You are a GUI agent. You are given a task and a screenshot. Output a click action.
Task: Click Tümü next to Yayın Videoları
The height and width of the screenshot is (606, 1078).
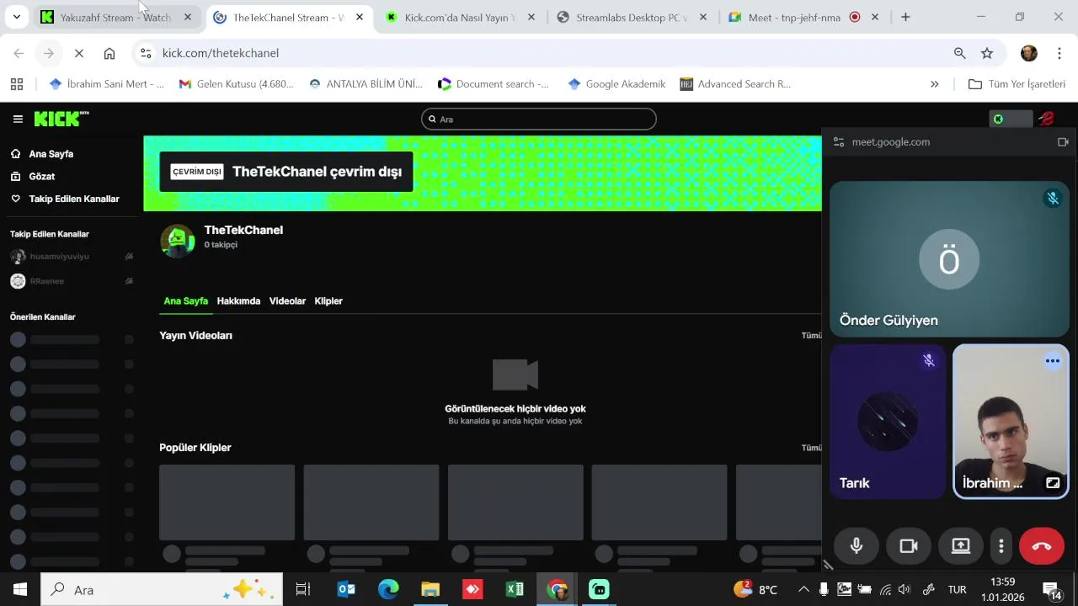pos(811,335)
